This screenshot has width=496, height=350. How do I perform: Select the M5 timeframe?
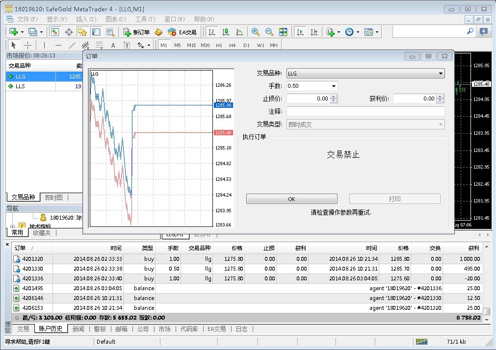178,45
